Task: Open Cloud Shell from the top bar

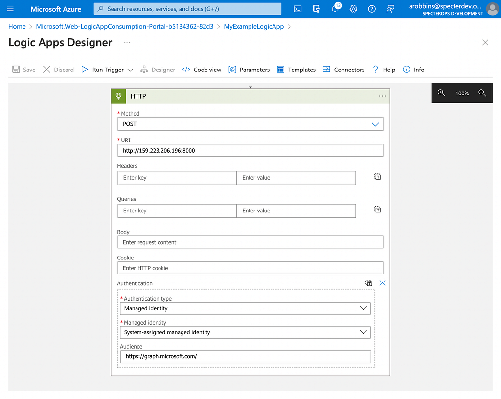Action: (x=297, y=9)
